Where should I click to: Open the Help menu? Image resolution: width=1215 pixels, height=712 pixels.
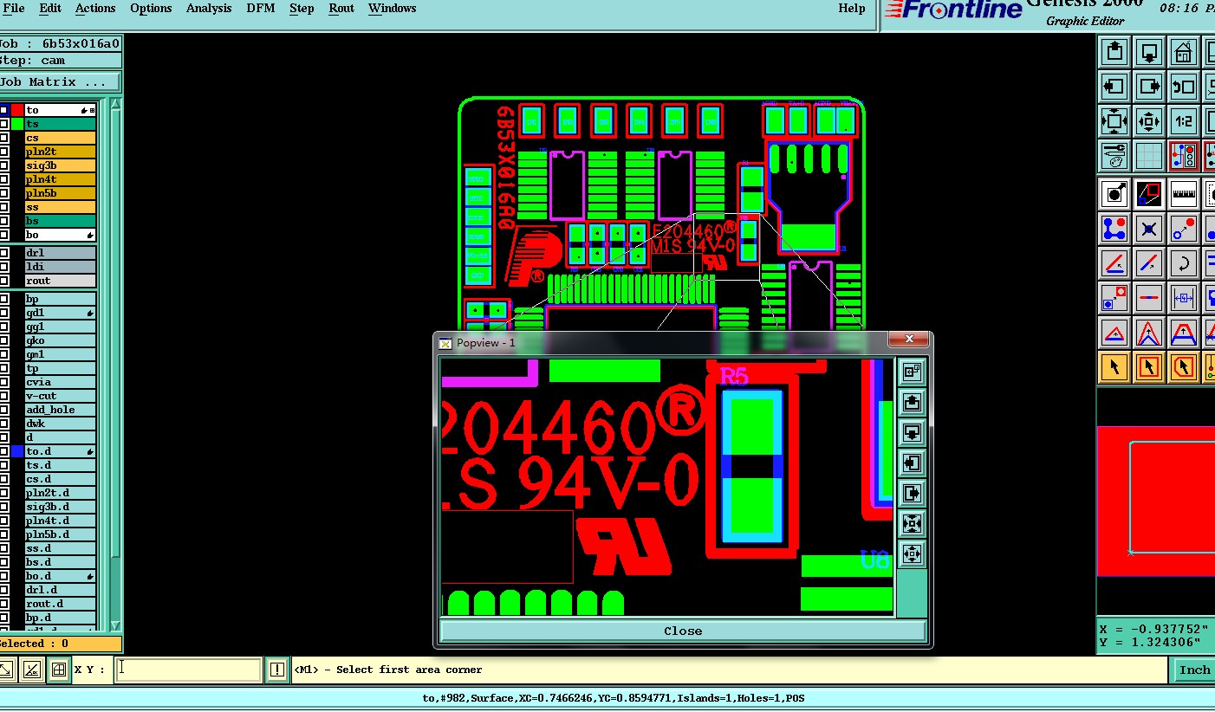[x=852, y=9]
